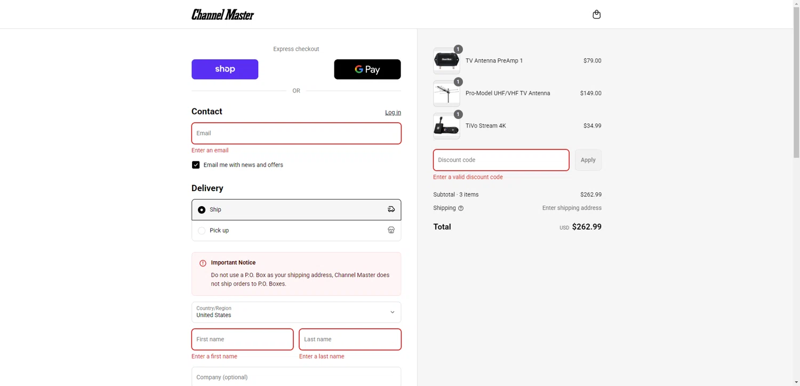Uncheck Email me with news and offers
800x386 pixels.
point(196,165)
